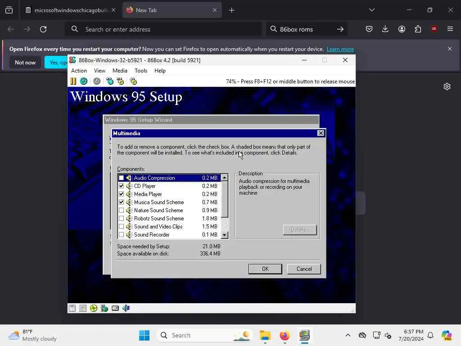Close the Multimedia dialog with X
461x346 pixels.
click(321, 133)
